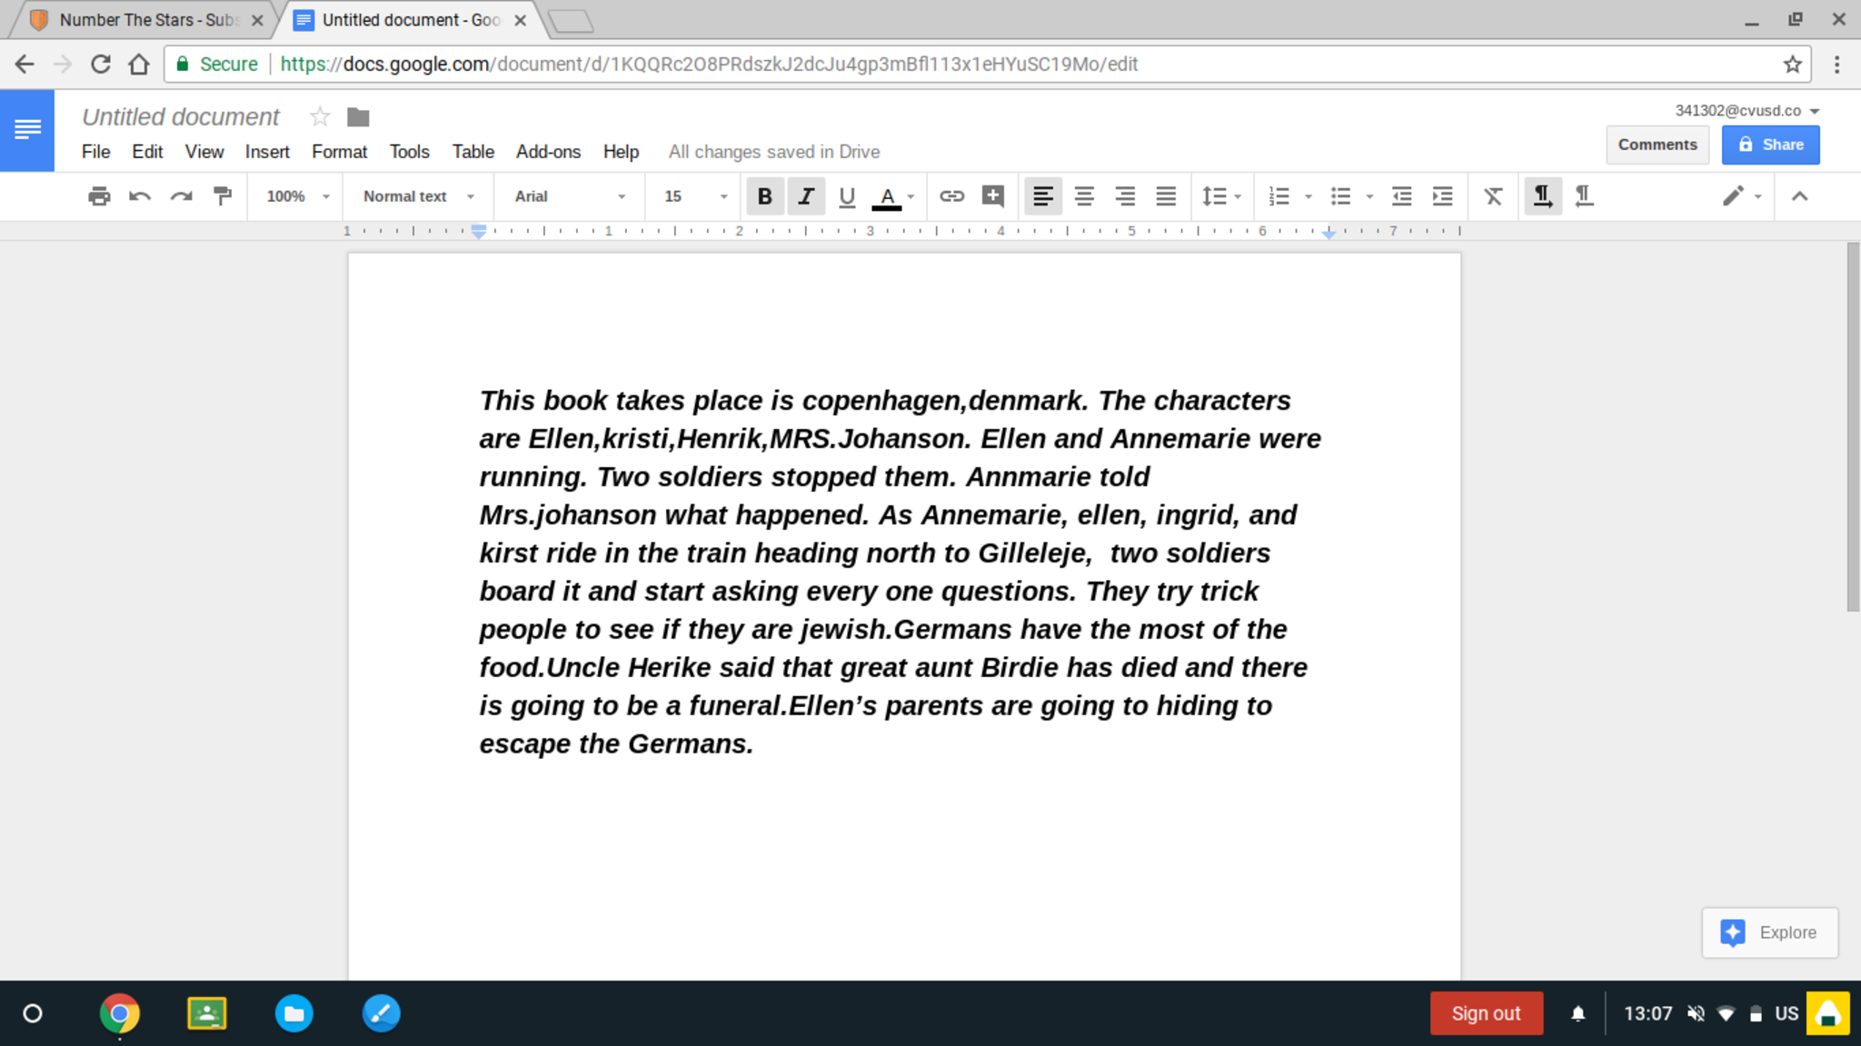Viewport: 1861px width, 1046px height.
Task: Toggle bold formatting off
Action: [x=765, y=196]
